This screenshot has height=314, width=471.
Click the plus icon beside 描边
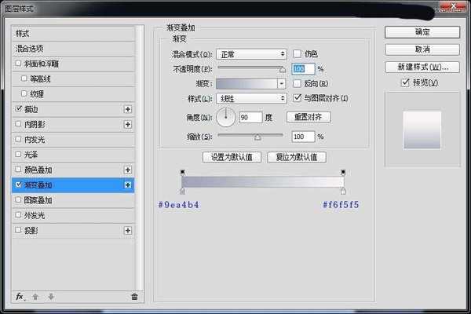point(127,110)
